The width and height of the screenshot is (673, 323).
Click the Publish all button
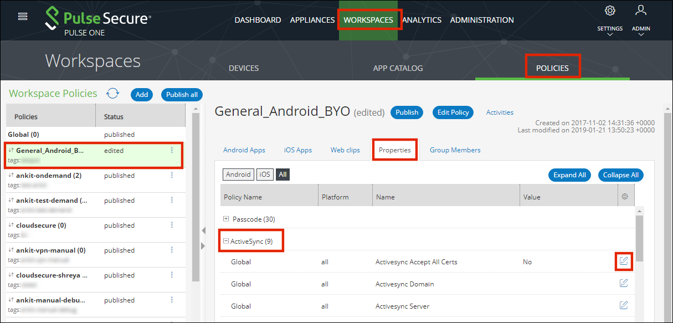click(x=182, y=95)
